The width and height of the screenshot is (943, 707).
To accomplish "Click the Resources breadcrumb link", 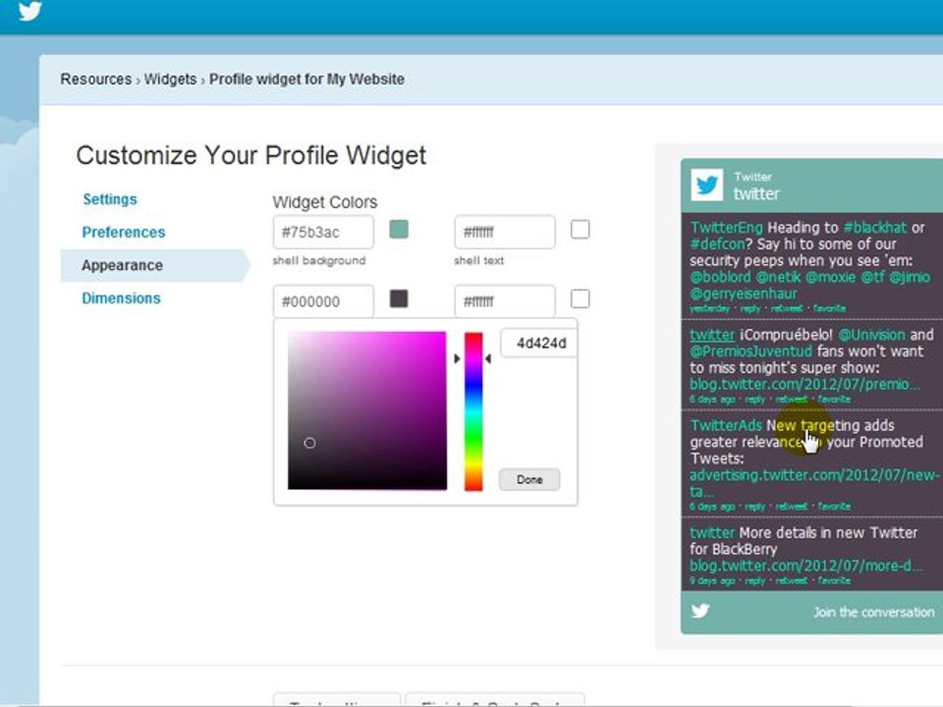I will pyautogui.click(x=95, y=80).
